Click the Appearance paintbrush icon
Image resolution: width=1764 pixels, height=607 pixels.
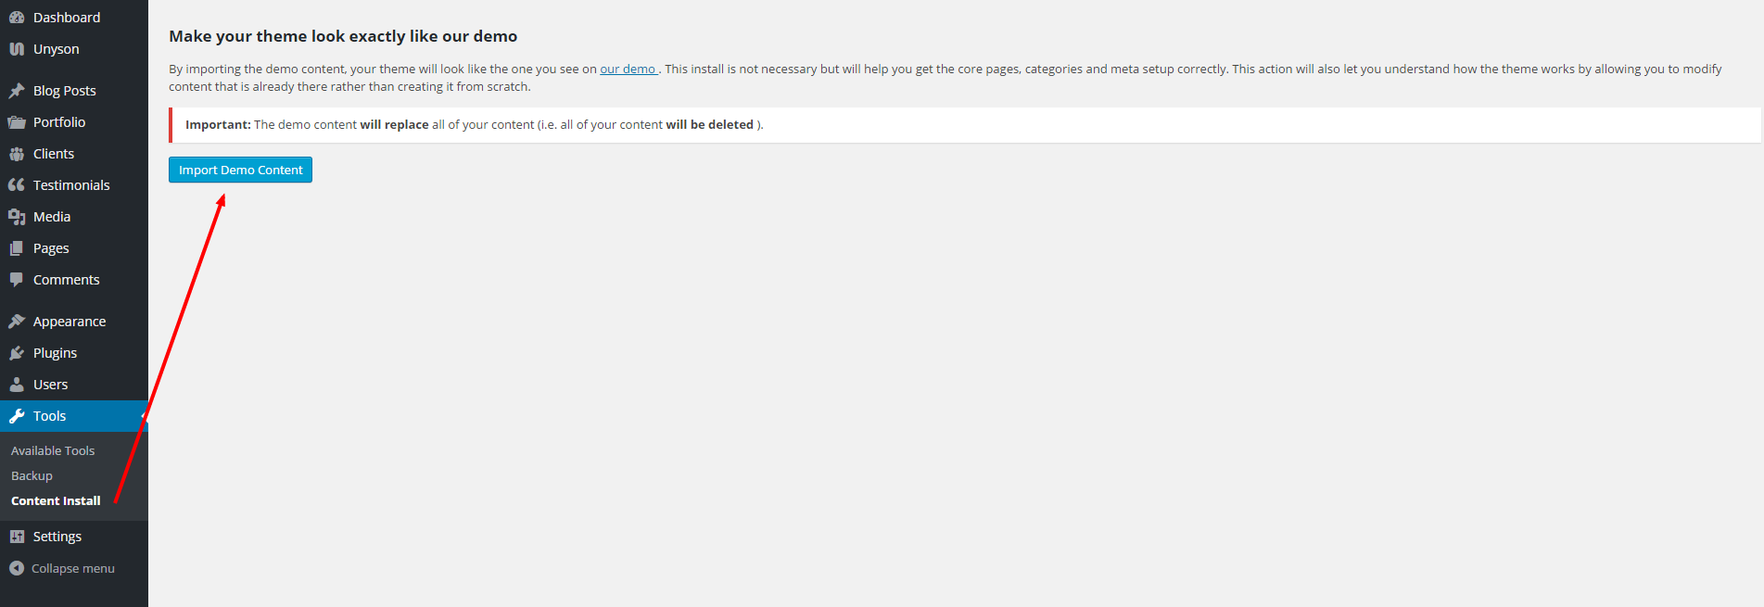(17, 322)
